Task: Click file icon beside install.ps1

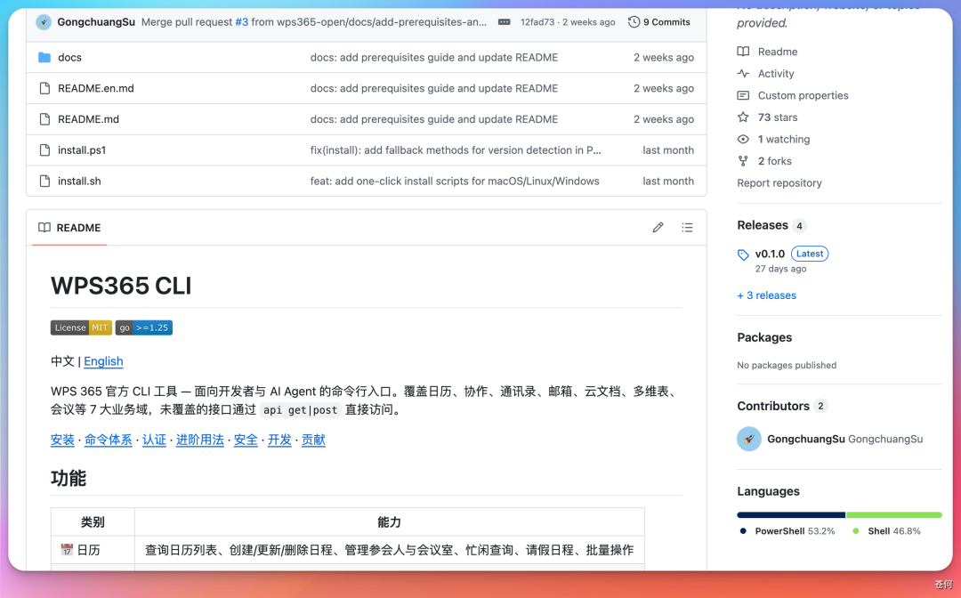Action: coord(44,150)
